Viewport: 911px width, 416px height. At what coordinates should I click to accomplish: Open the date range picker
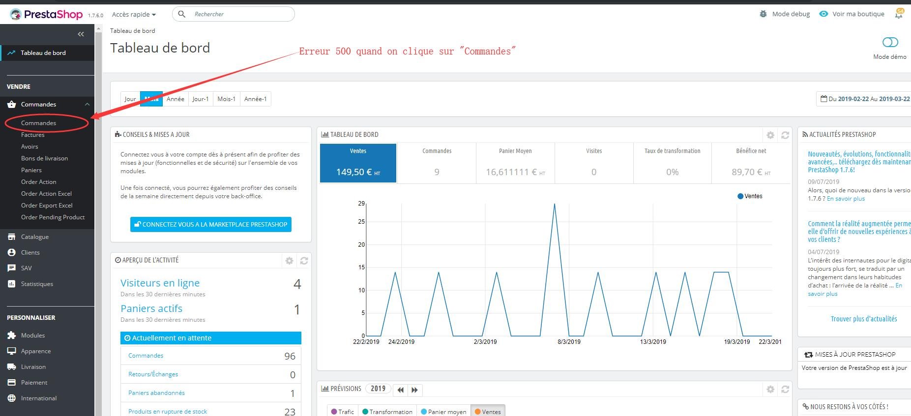coord(864,99)
